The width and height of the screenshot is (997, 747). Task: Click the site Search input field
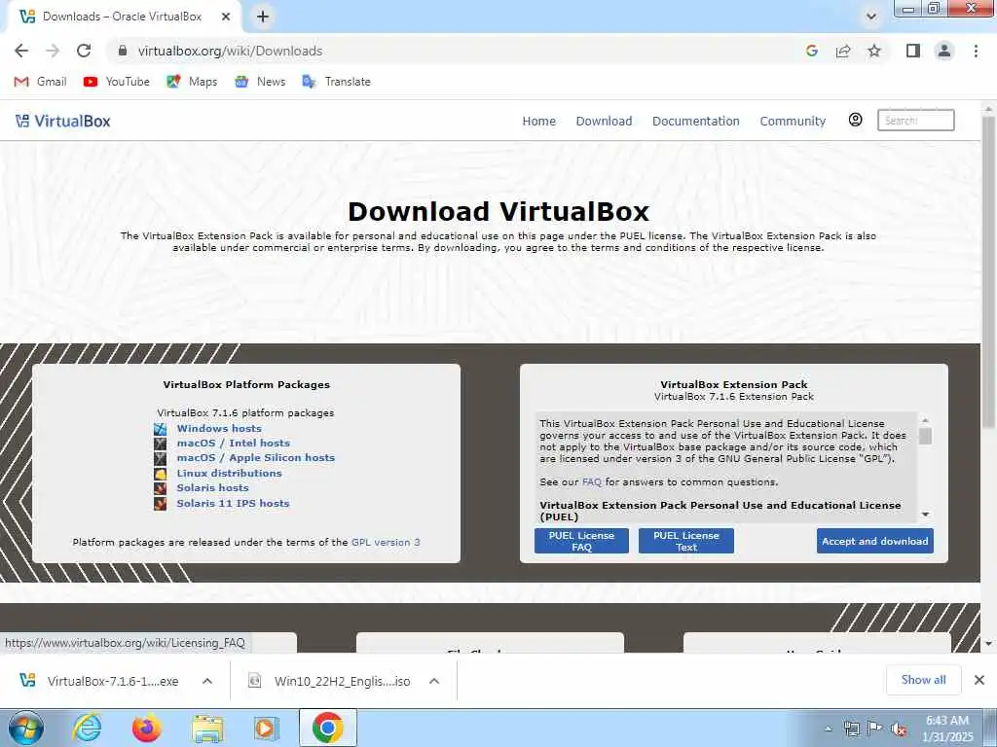pyautogui.click(x=915, y=120)
